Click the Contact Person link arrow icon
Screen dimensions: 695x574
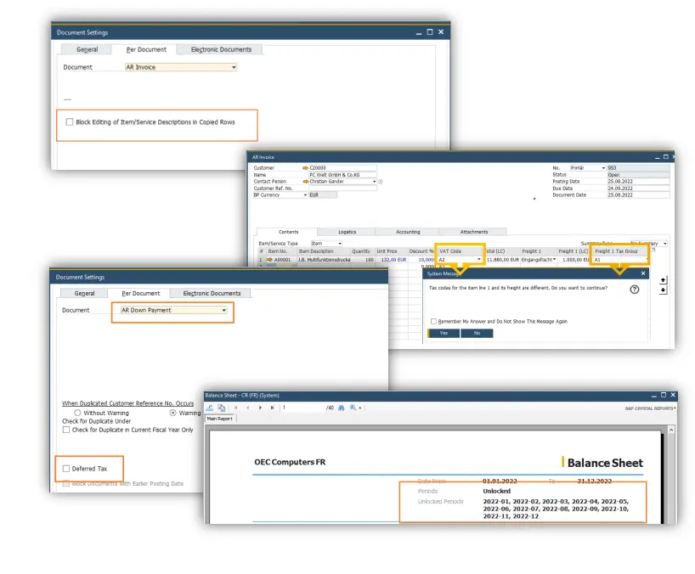click(305, 182)
